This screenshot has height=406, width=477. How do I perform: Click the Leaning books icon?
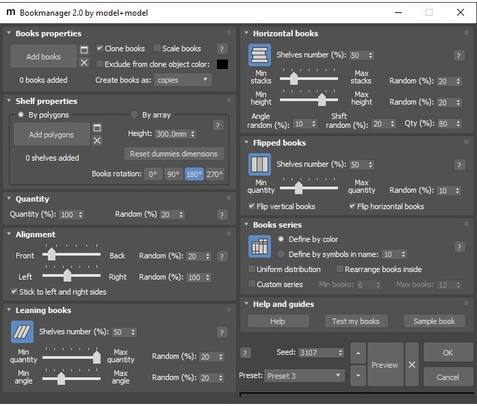22,332
